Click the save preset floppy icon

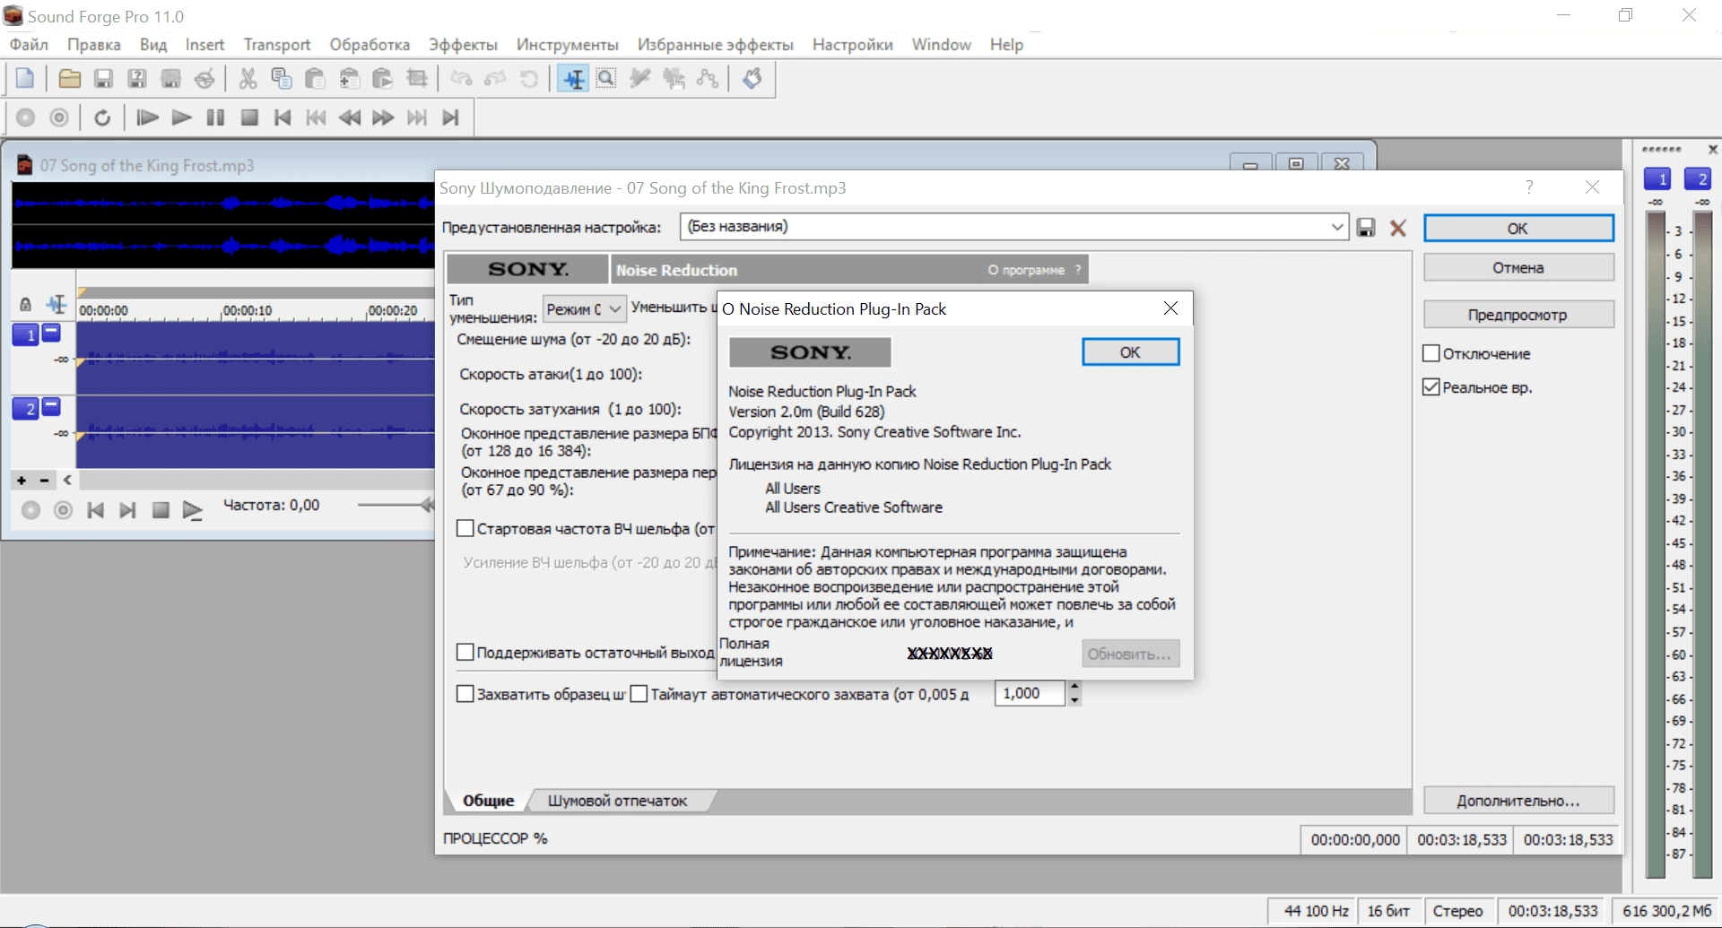click(1366, 228)
